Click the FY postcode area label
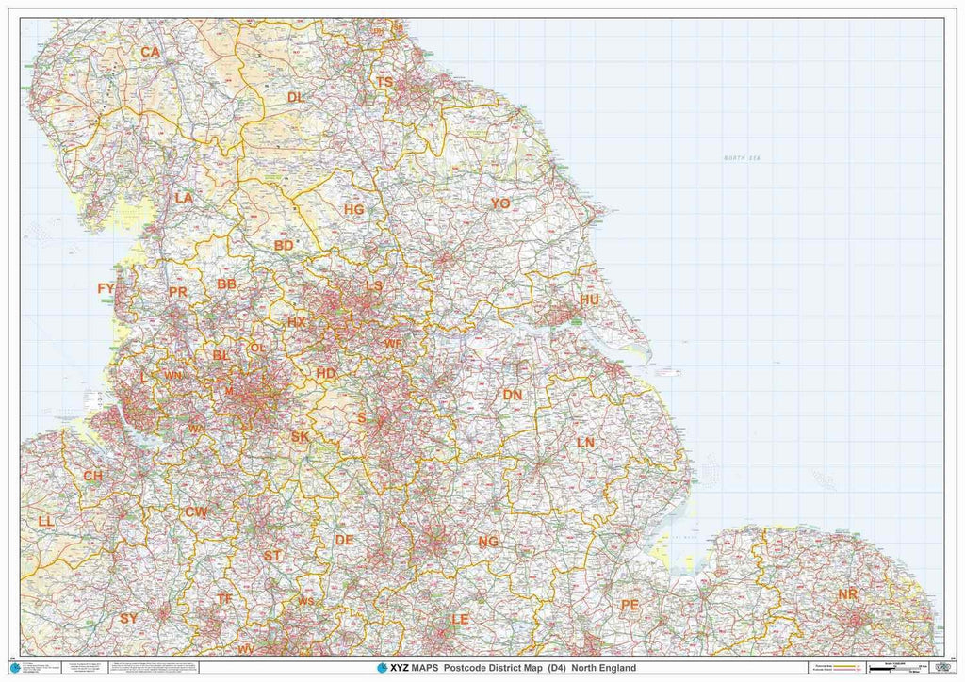 (x=106, y=288)
